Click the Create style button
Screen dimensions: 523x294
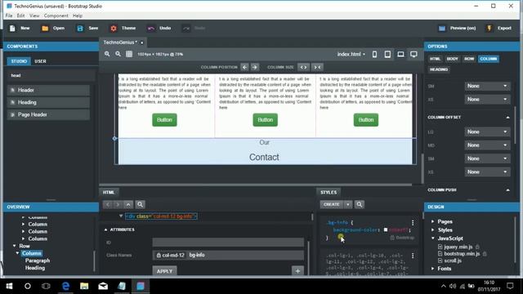point(332,204)
